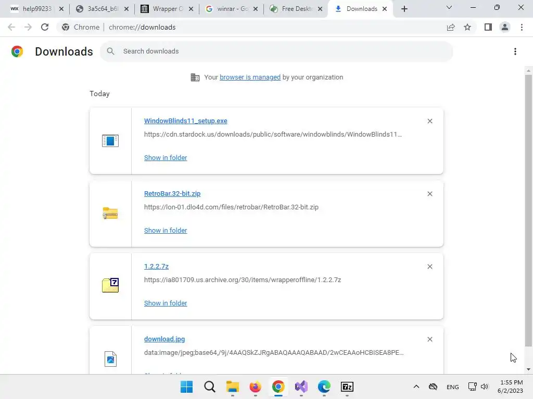Click the archive.org source URL text
This screenshot has height=399, width=533.
tap(243, 280)
